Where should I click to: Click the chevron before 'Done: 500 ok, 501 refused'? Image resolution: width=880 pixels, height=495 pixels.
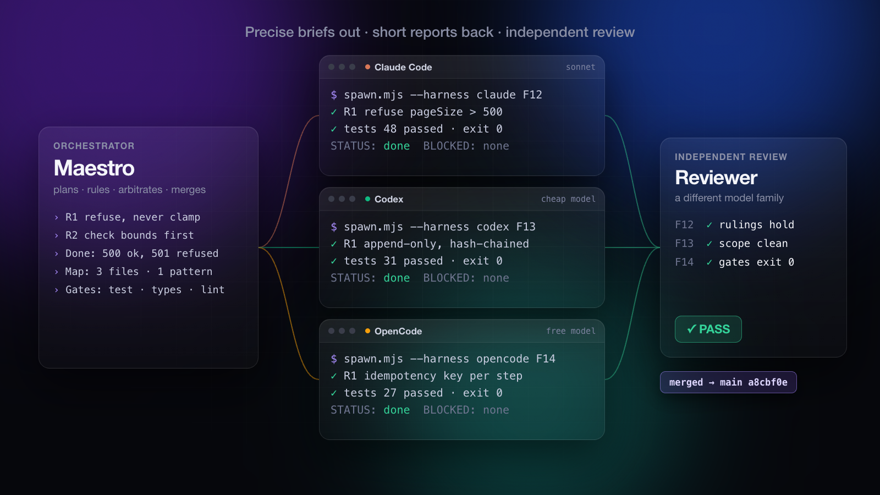click(56, 254)
